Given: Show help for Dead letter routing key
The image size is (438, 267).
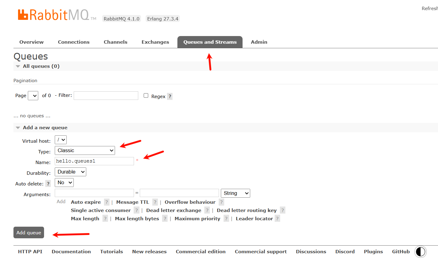Looking at the screenshot, I should click(x=282, y=210).
